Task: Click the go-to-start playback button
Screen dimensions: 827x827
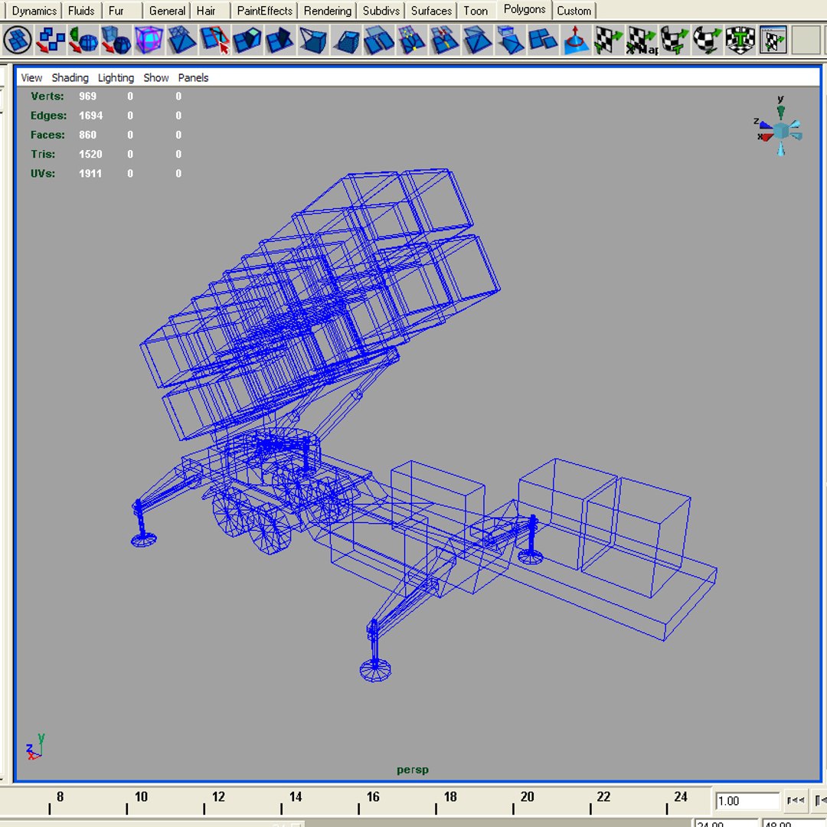Action: [x=796, y=801]
